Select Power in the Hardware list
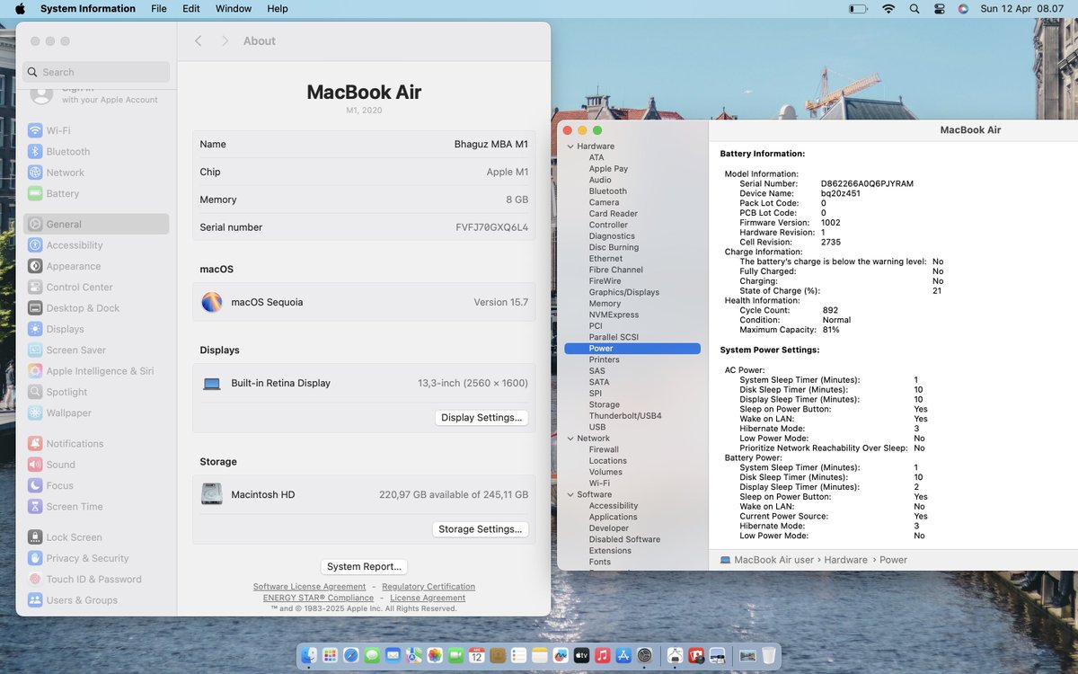Image resolution: width=1078 pixels, height=674 pixels. click(x=632, y=349)
